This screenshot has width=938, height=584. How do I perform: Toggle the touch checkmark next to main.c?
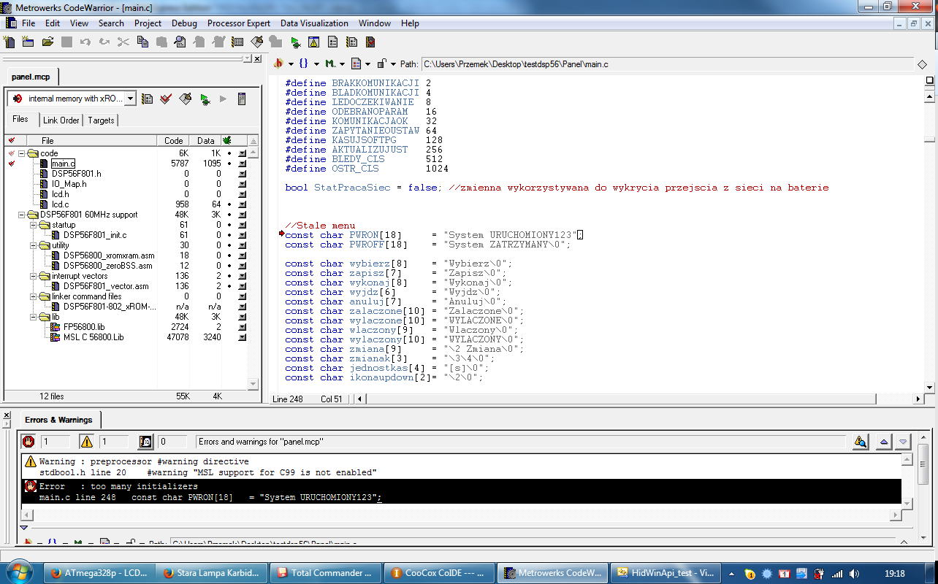click(x=11, y=164)
